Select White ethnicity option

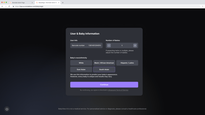click(81, 63)
